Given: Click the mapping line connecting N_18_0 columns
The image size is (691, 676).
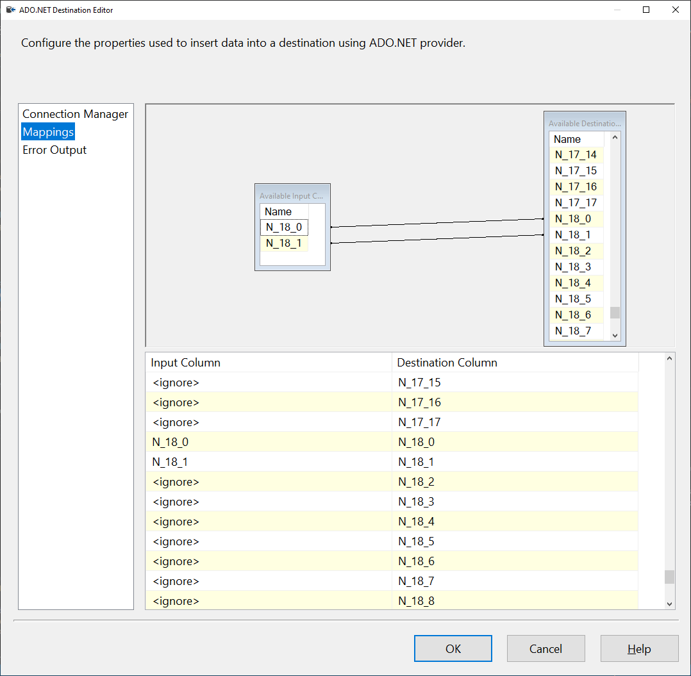Looking at the screenshot, I should pyautogui.click(x=437, y=223).
